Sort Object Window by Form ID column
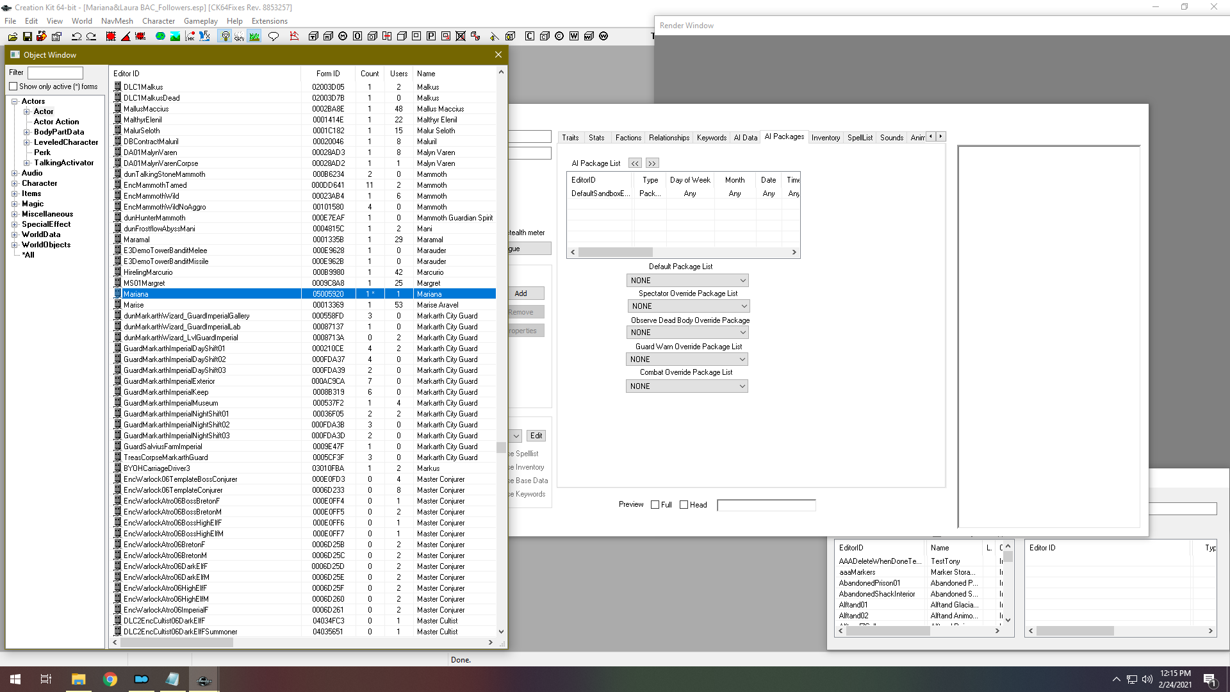The height and width of the screenshot is (692, 1230). (x=328, y=74)
